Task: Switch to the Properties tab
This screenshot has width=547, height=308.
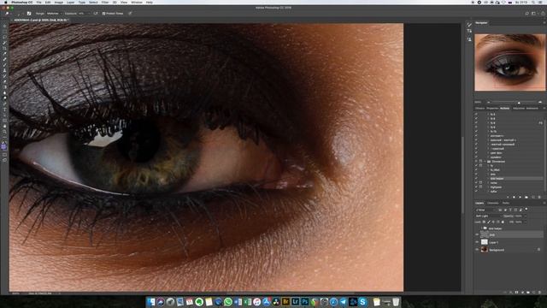Action: point(492,109)
